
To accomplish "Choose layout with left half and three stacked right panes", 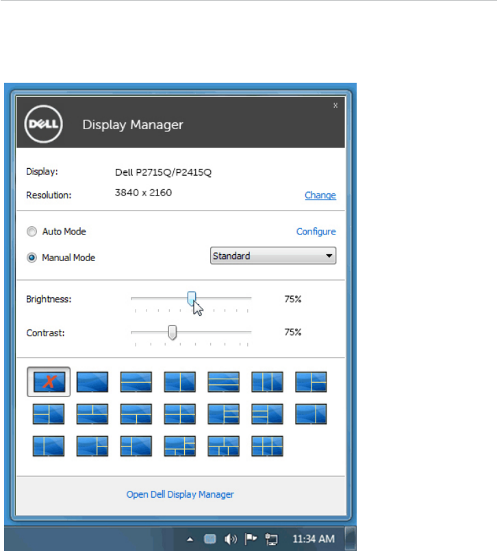I will [223, 414].
